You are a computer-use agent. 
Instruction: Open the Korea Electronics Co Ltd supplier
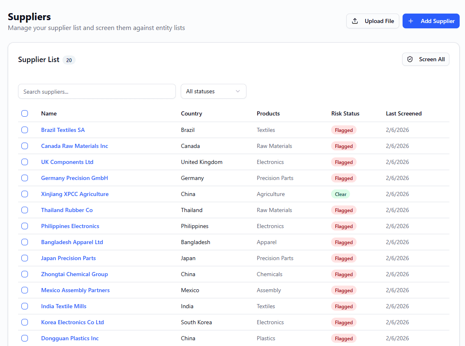tap(72, 322)
